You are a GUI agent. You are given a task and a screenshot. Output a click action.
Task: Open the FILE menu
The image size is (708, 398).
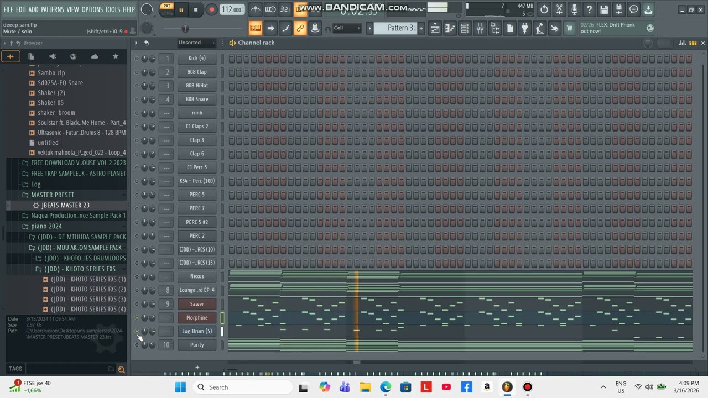click(8, 9)
